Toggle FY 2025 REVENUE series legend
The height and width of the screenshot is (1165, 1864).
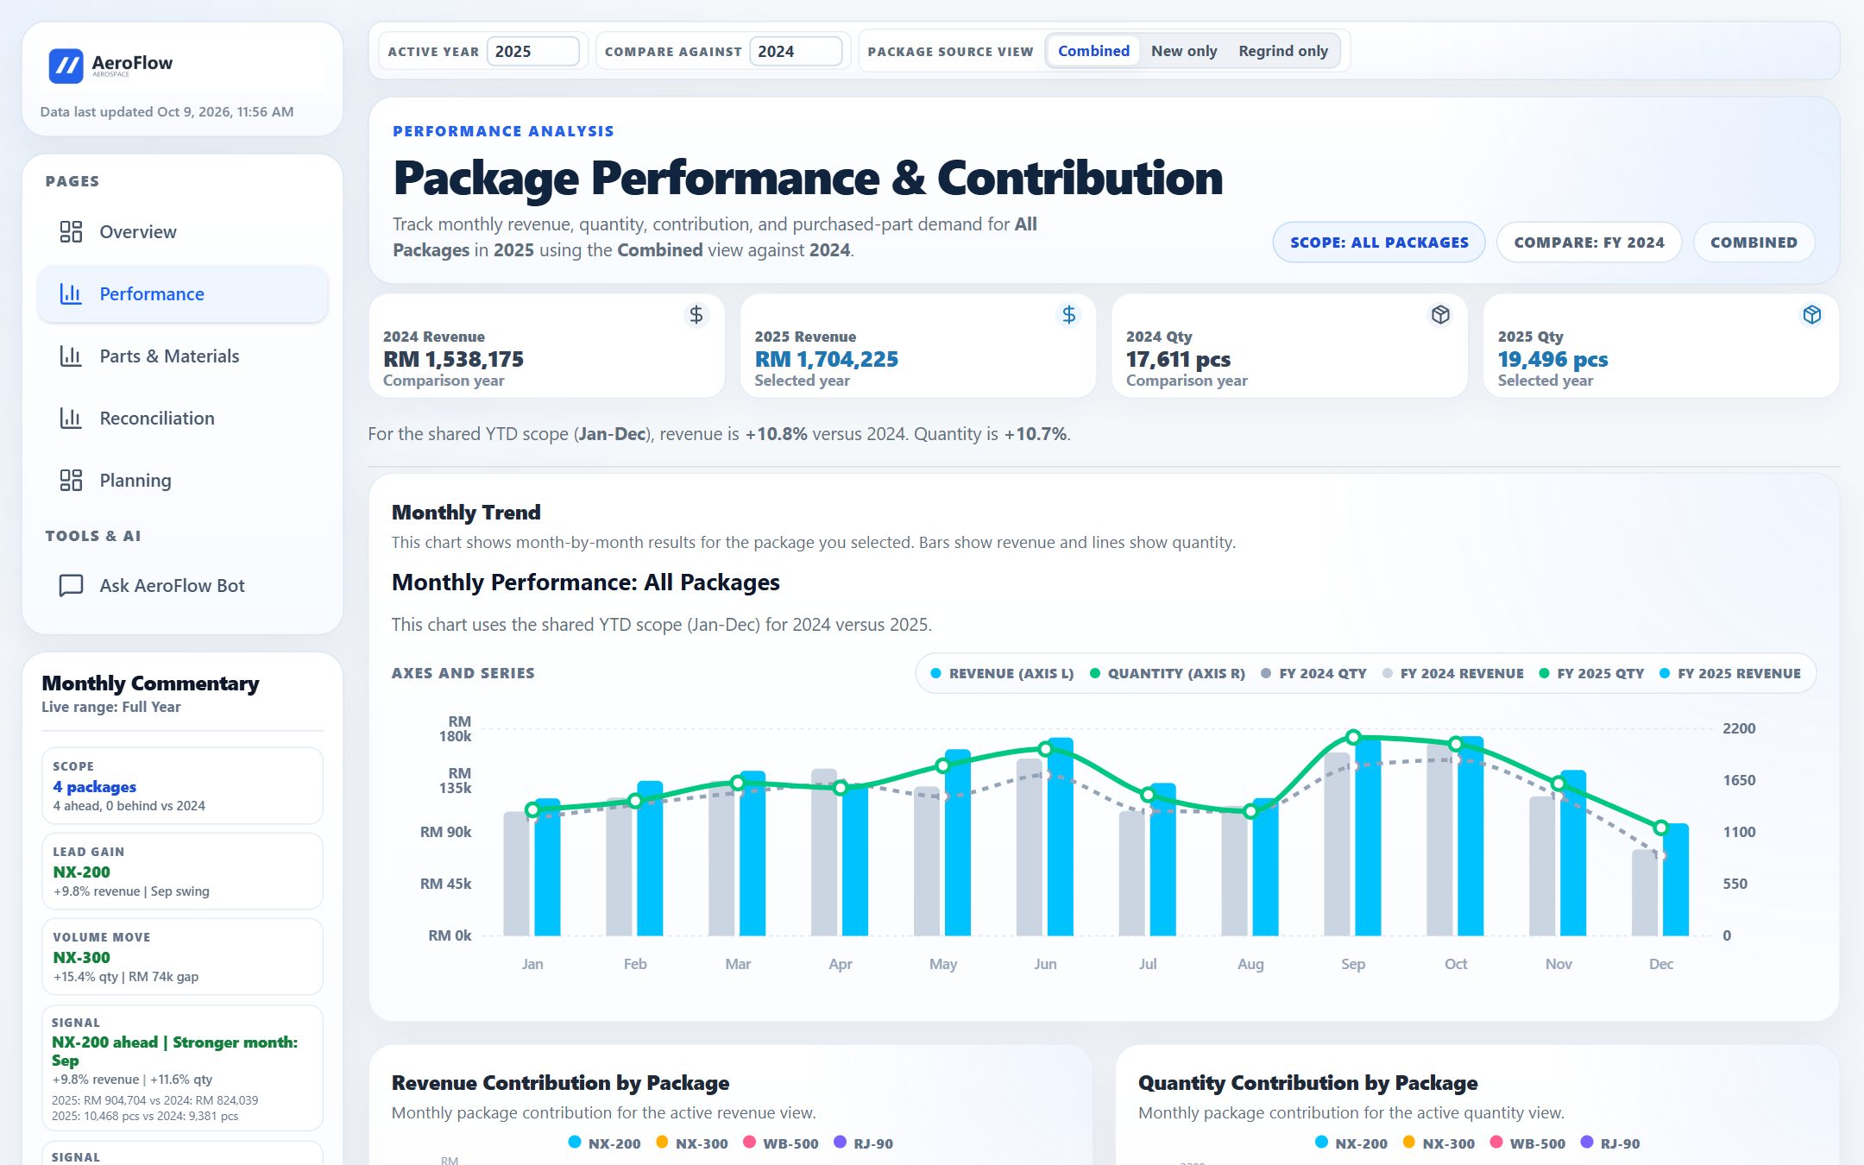(1729, 674)
